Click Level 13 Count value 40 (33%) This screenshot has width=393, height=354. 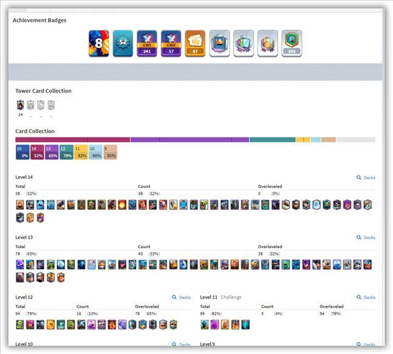pyautogui.click(x=149, y=254)
